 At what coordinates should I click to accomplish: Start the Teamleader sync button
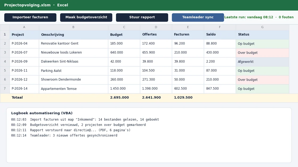click(x=198, y=17)
